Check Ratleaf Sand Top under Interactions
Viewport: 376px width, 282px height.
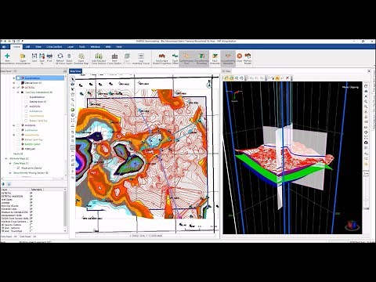(26, 121)
